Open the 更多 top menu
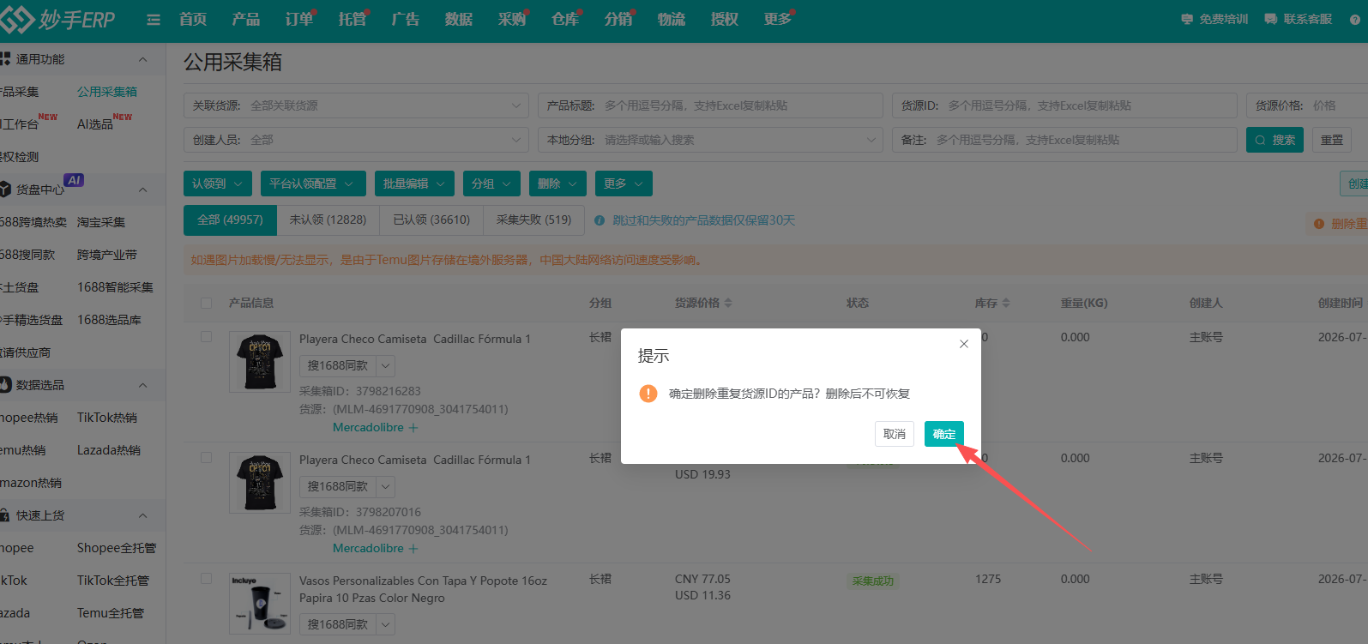The image size is (1368, 644). coord(778,19)
